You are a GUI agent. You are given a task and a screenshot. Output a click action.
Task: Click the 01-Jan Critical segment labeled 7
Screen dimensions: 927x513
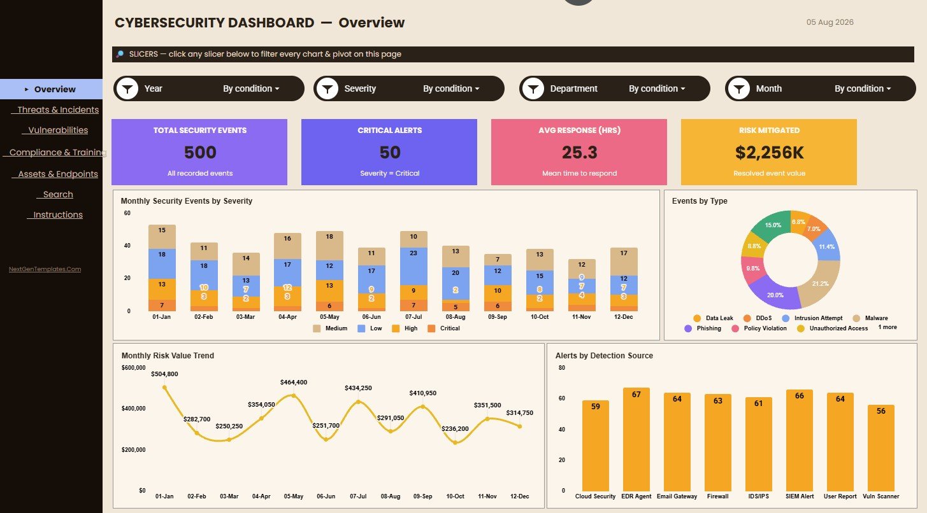162,306
